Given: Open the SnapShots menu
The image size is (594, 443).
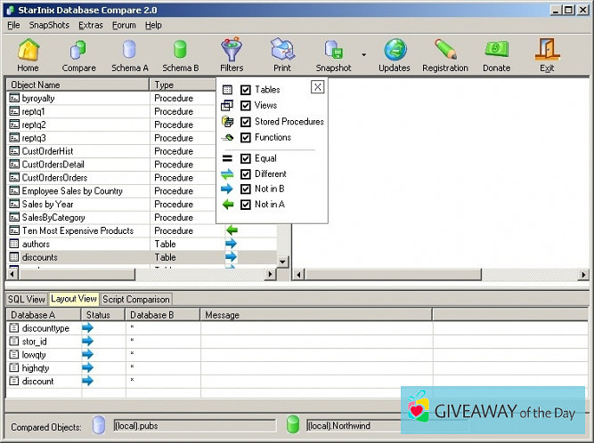Looking at the screenshot, I should coord(48,25).
